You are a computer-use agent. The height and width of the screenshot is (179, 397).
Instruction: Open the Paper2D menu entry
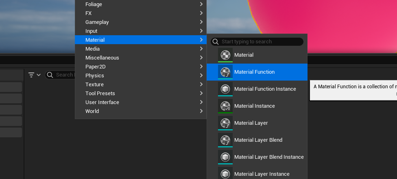point(141,66)
